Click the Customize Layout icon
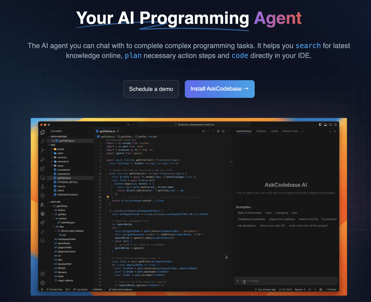The width and height of the screenshot is (371, 302). coord(335,125)
